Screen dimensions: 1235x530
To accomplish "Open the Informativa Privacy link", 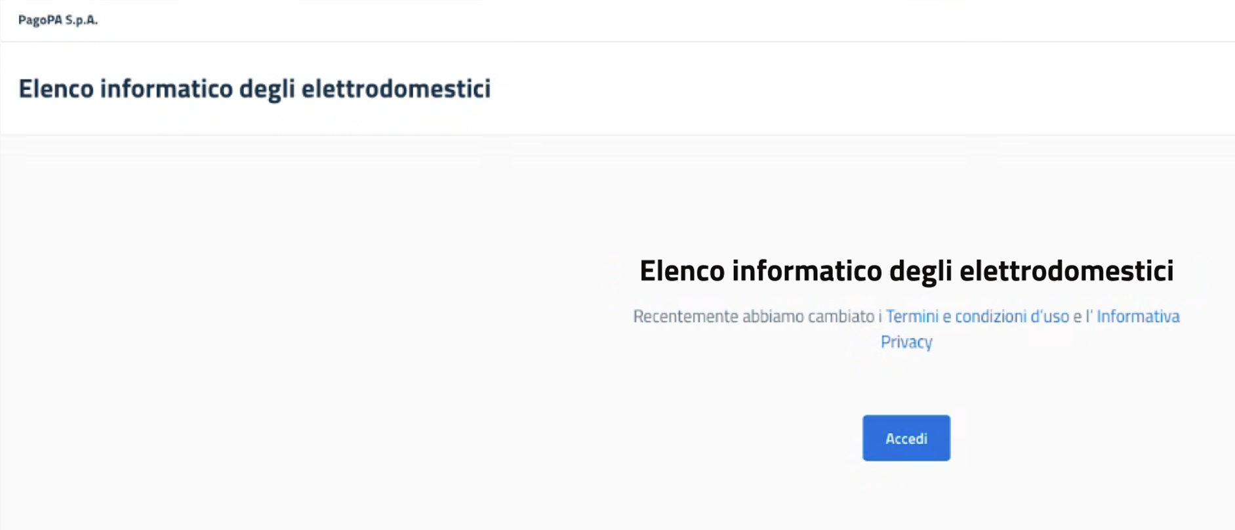I will [1137, 317].
